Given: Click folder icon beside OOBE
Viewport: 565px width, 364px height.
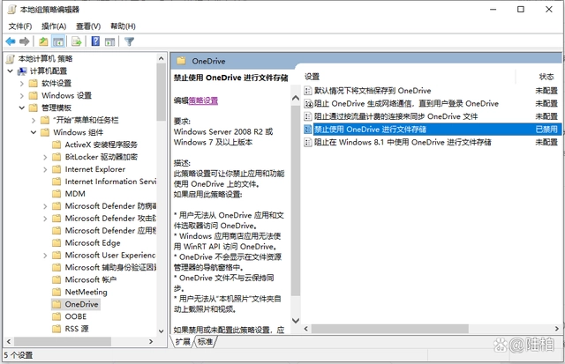Looking at the screenshot, I should point(56,316).
